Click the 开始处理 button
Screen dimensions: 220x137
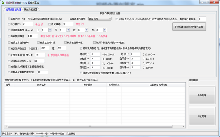tap(202, 95)
